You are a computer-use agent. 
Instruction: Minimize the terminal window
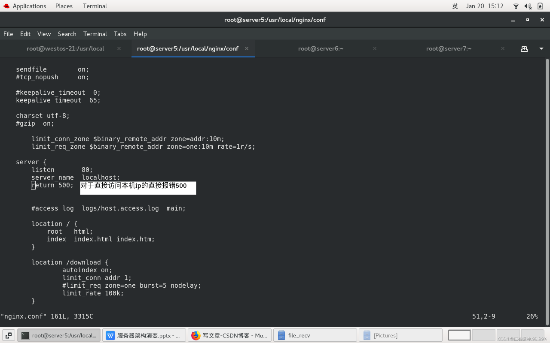513,20
